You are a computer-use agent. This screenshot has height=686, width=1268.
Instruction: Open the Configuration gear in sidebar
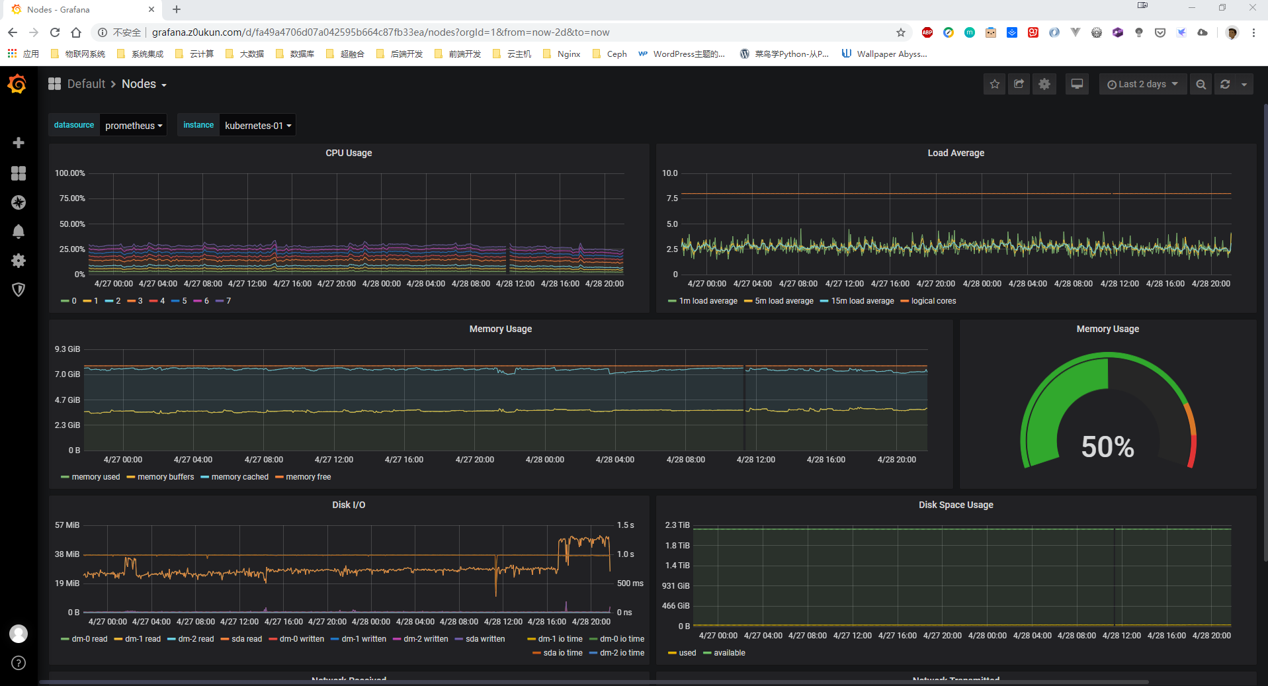[x=19, y=261]
